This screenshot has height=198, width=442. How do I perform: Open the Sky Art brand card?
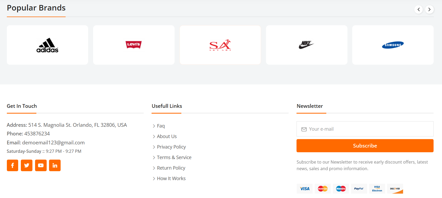220,45
